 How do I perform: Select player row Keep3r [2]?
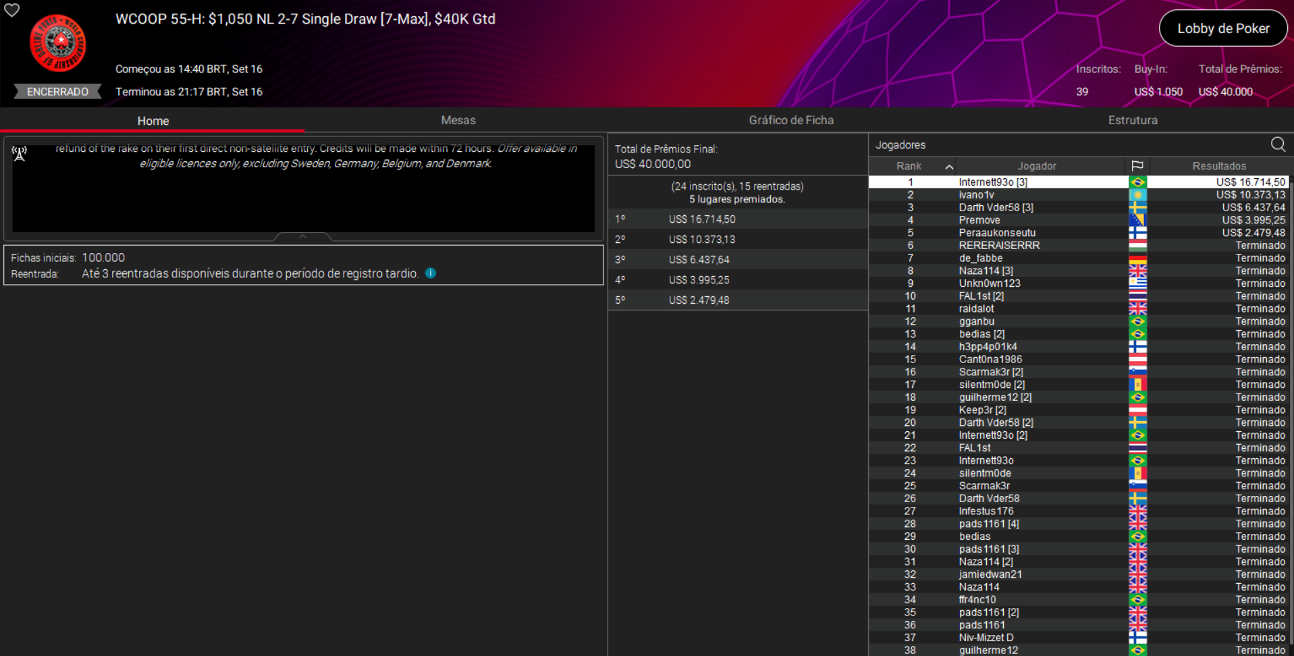tap(1079, 410)
